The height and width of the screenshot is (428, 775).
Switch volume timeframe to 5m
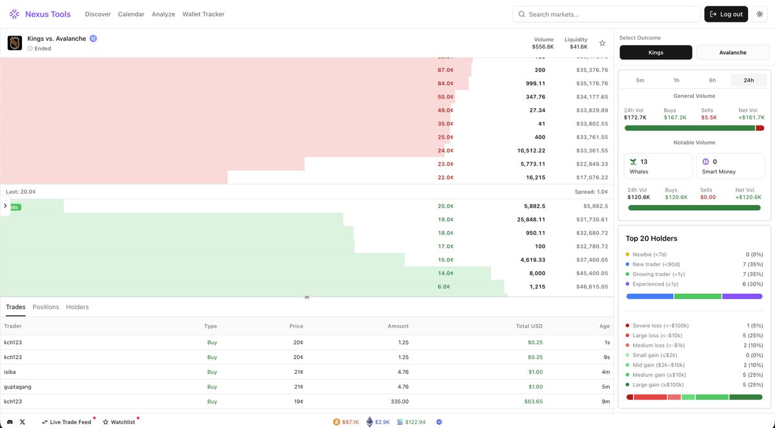tap(640, 81)
